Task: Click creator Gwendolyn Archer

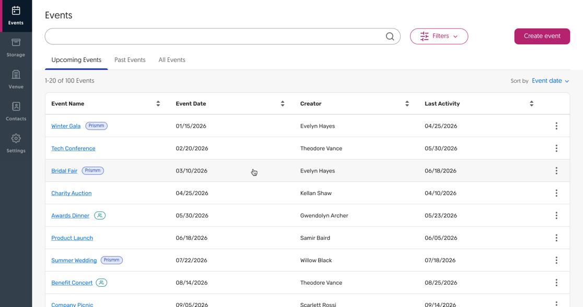Action: 324,216
